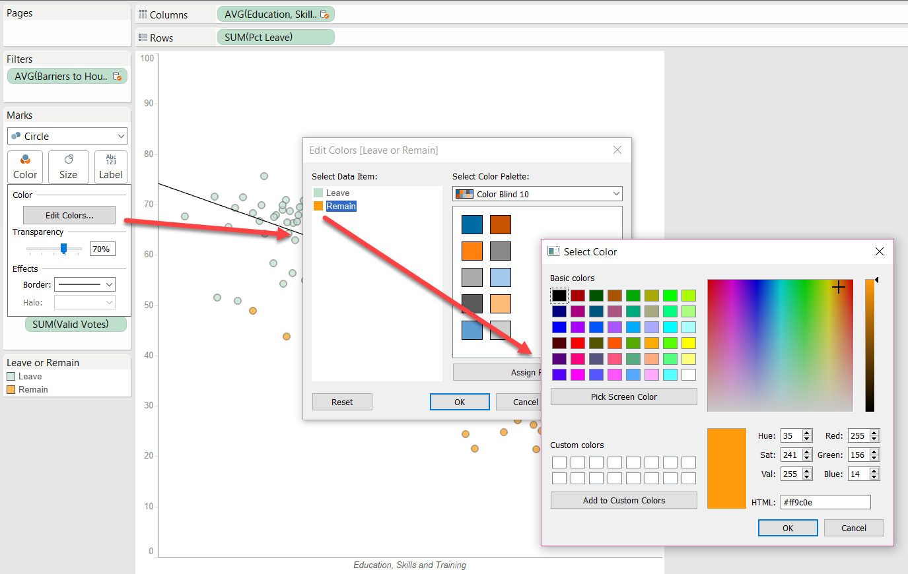908x574 pixels.
Task: Increase the Sat stepper value
Action: click(x=807, y=451)
